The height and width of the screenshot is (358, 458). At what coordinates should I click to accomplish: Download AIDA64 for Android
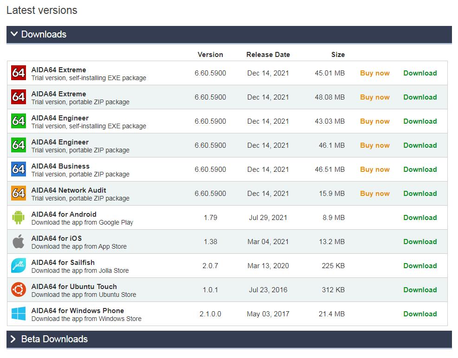420,218
